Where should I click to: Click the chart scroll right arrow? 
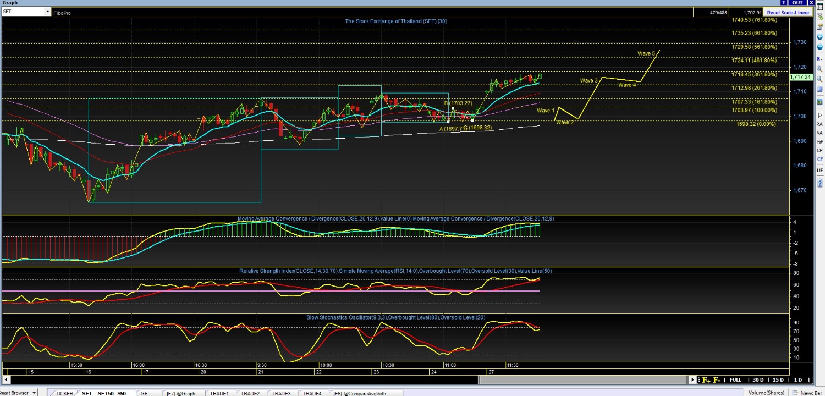click(693, 380)
